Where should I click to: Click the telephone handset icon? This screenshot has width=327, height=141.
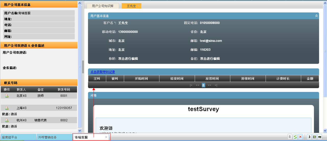[x=309, y=137]
